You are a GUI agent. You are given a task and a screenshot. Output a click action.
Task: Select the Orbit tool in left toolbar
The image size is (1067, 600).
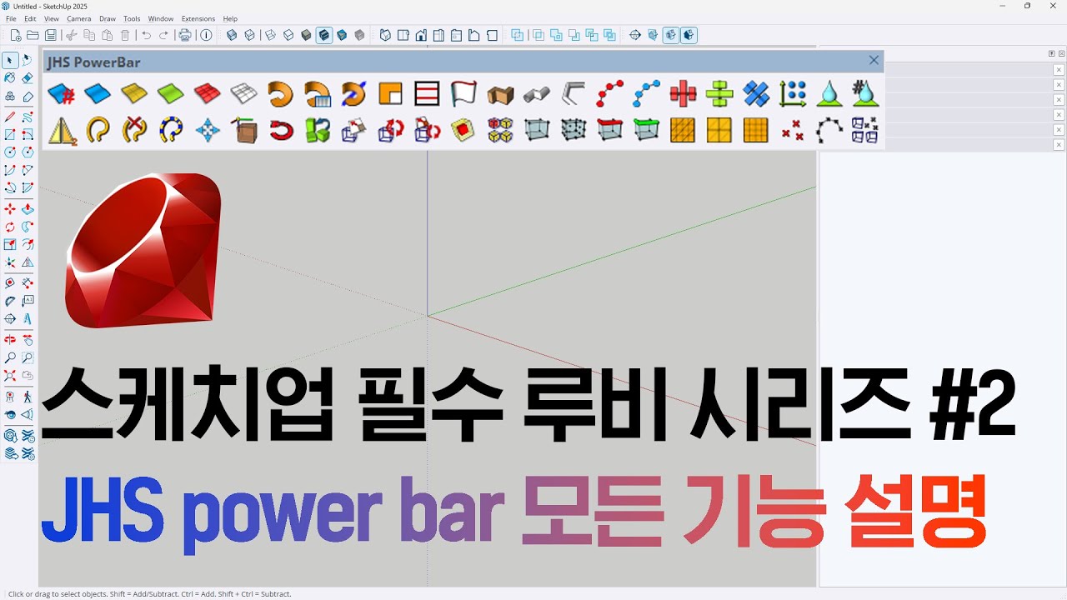10,339
